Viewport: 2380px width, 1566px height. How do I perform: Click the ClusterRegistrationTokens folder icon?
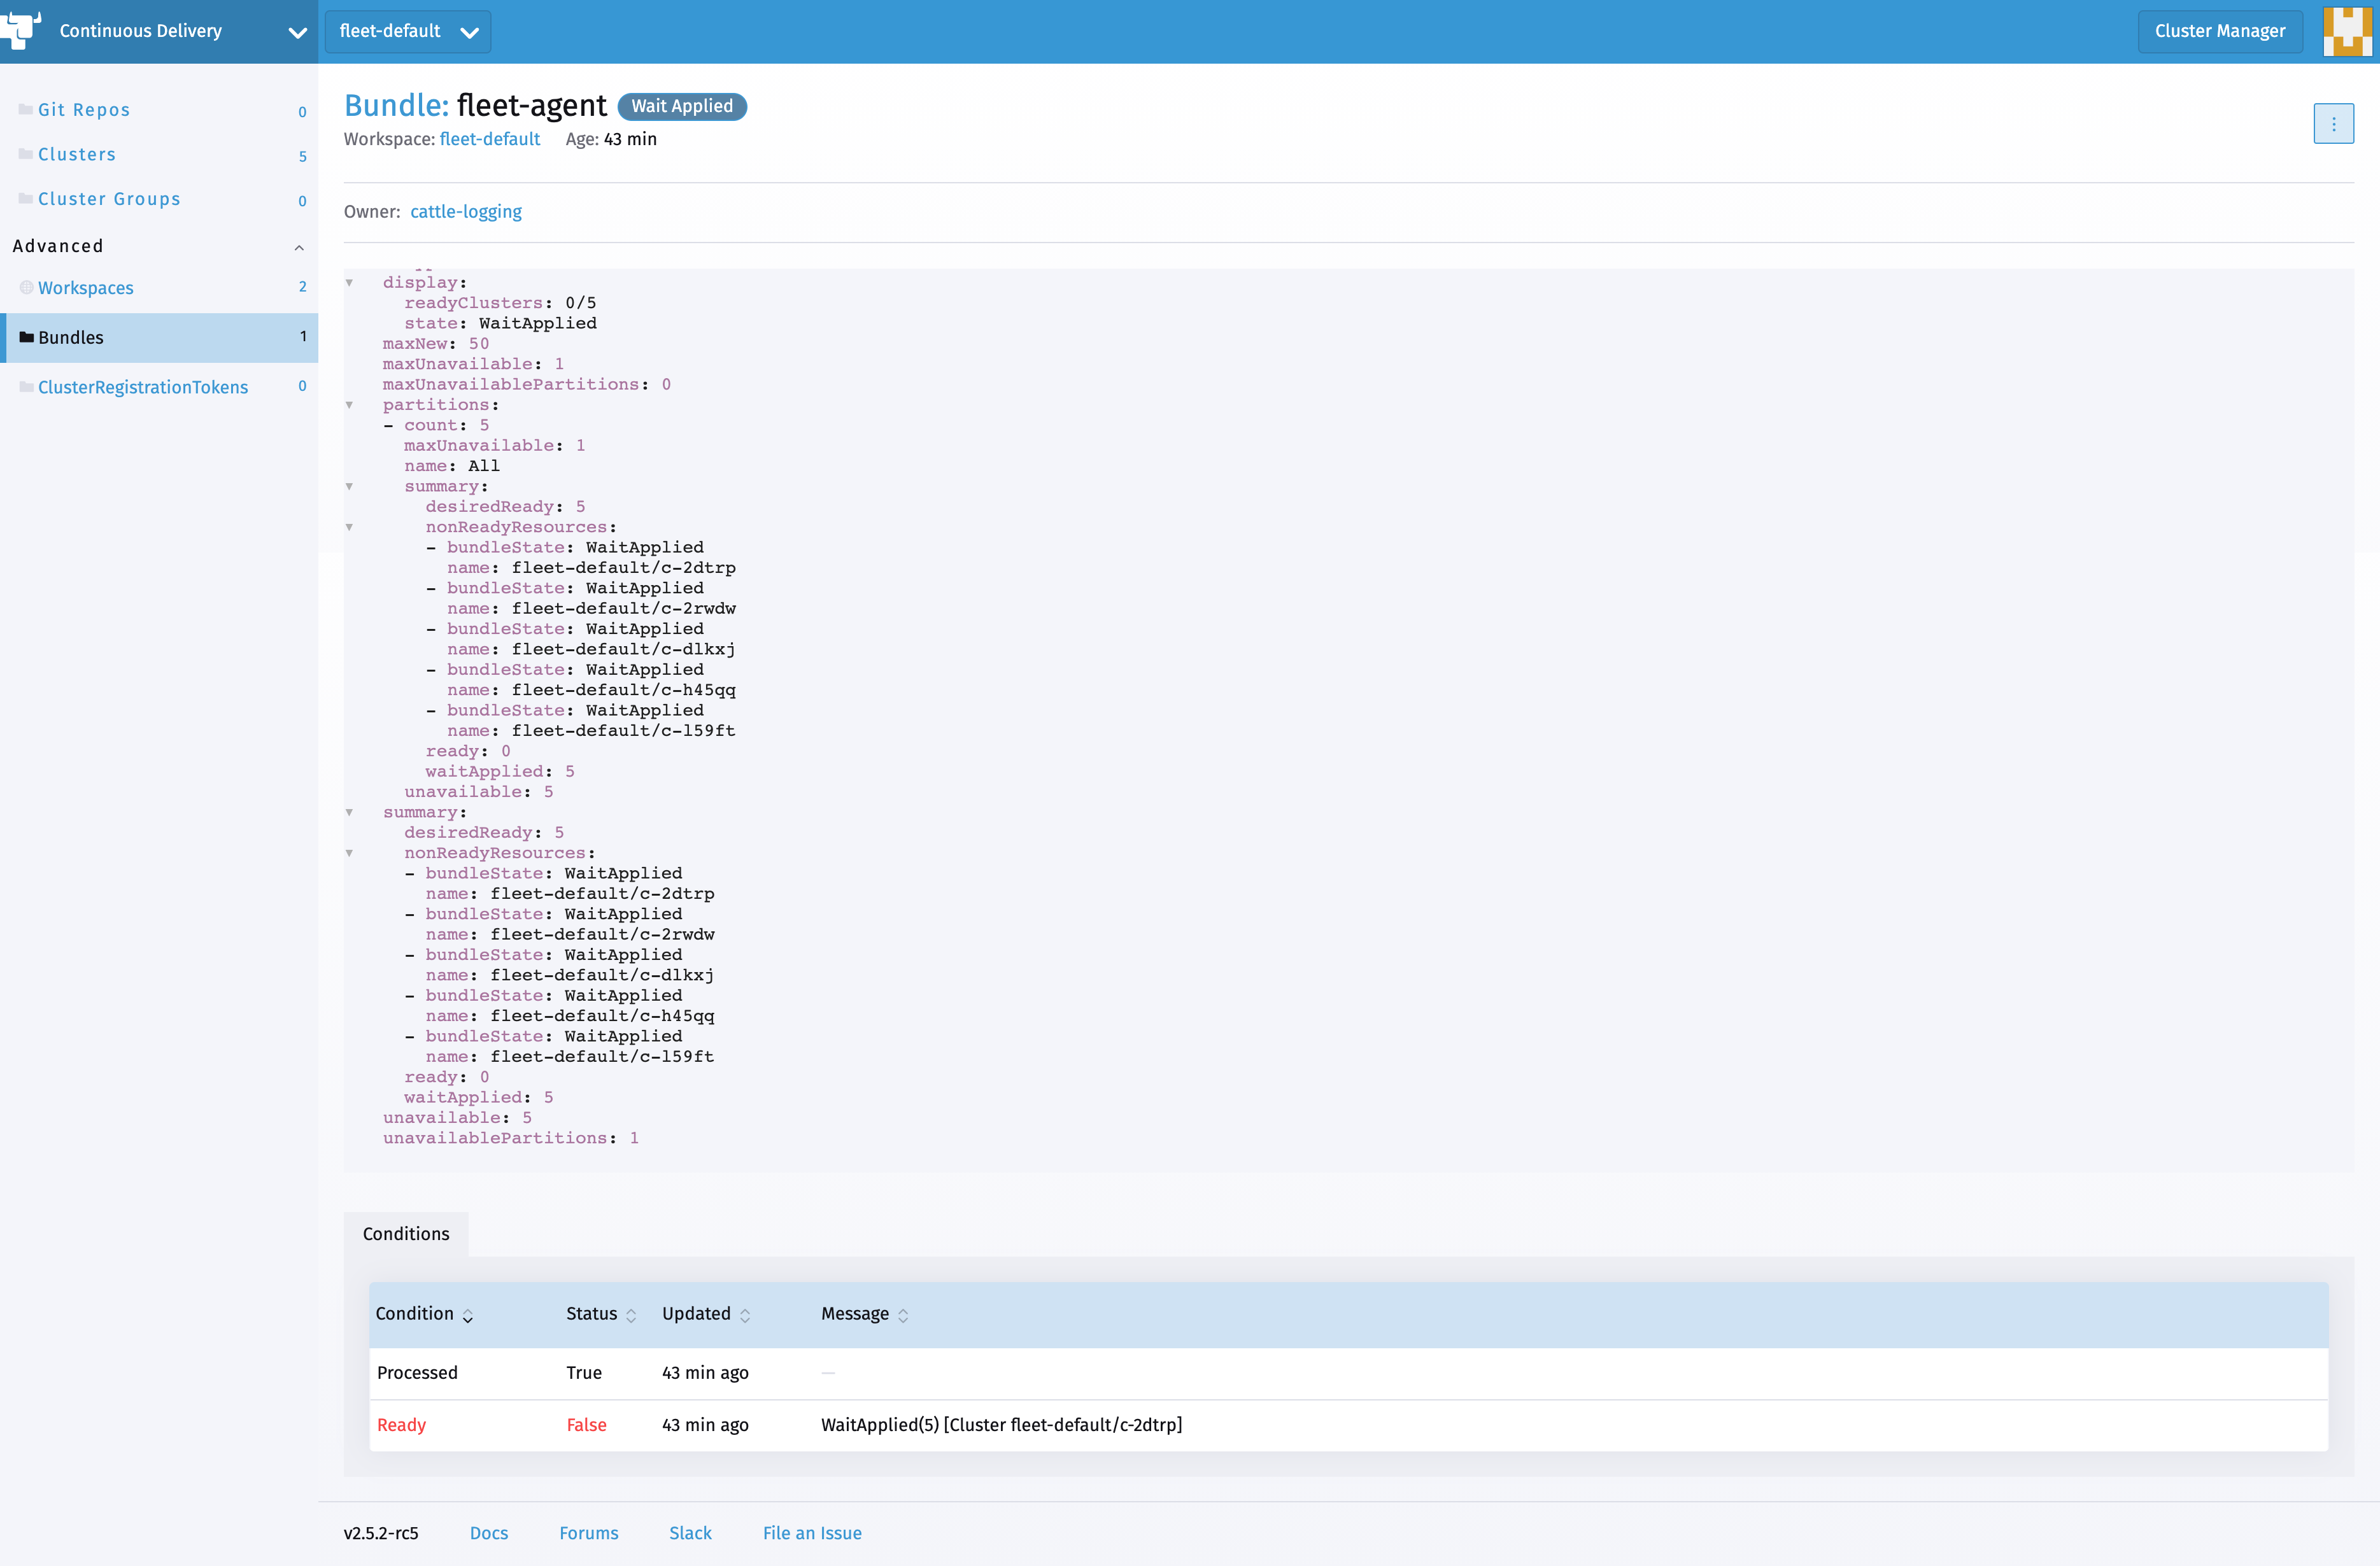tap(25, 387)
